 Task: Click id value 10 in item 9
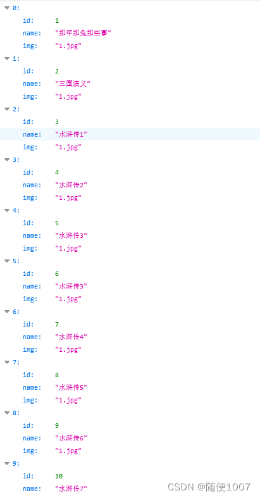click(59, 476)
